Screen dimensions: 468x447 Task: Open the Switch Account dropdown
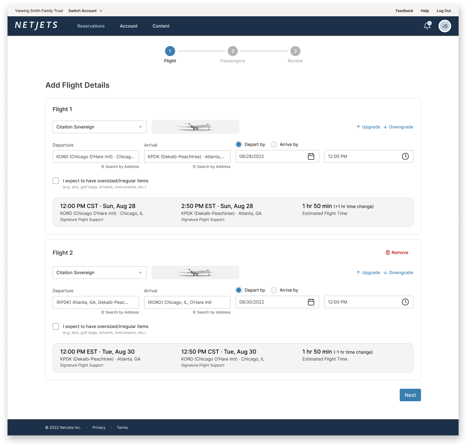(x=86, y=11)
